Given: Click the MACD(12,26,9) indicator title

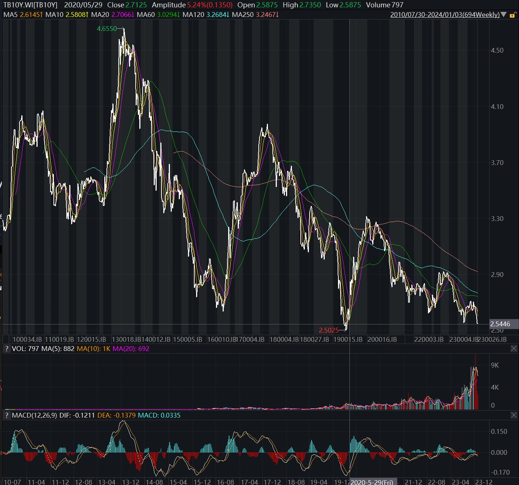Looking at the screenshot, I should (34, 415).
